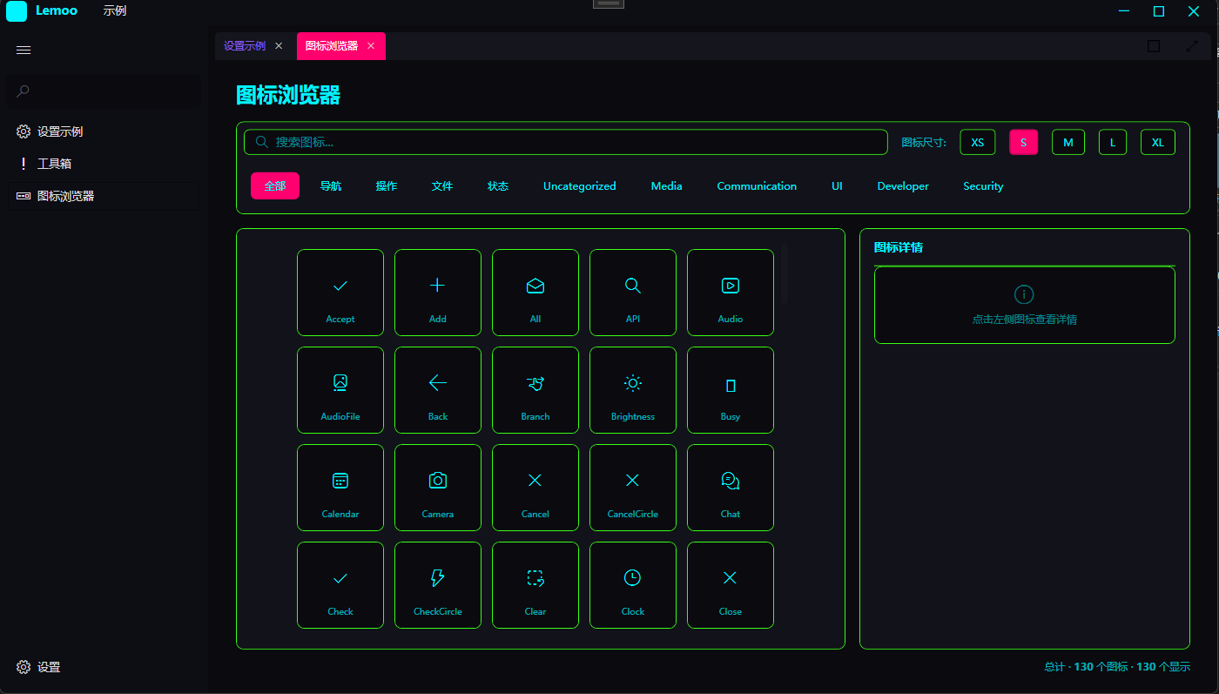
Task: Show Communication category icons
Action: click(x=757, y=185)
